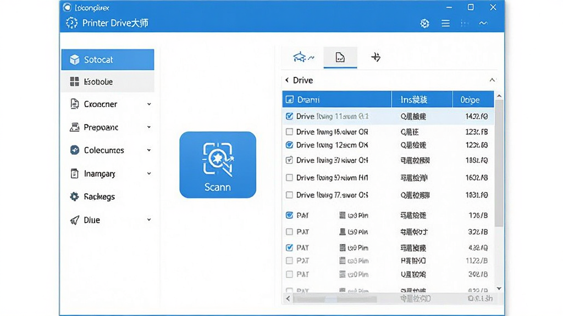Collapse the Drive panel with up chevron
This screenshot has width=563, height=316.
point(492,80)
